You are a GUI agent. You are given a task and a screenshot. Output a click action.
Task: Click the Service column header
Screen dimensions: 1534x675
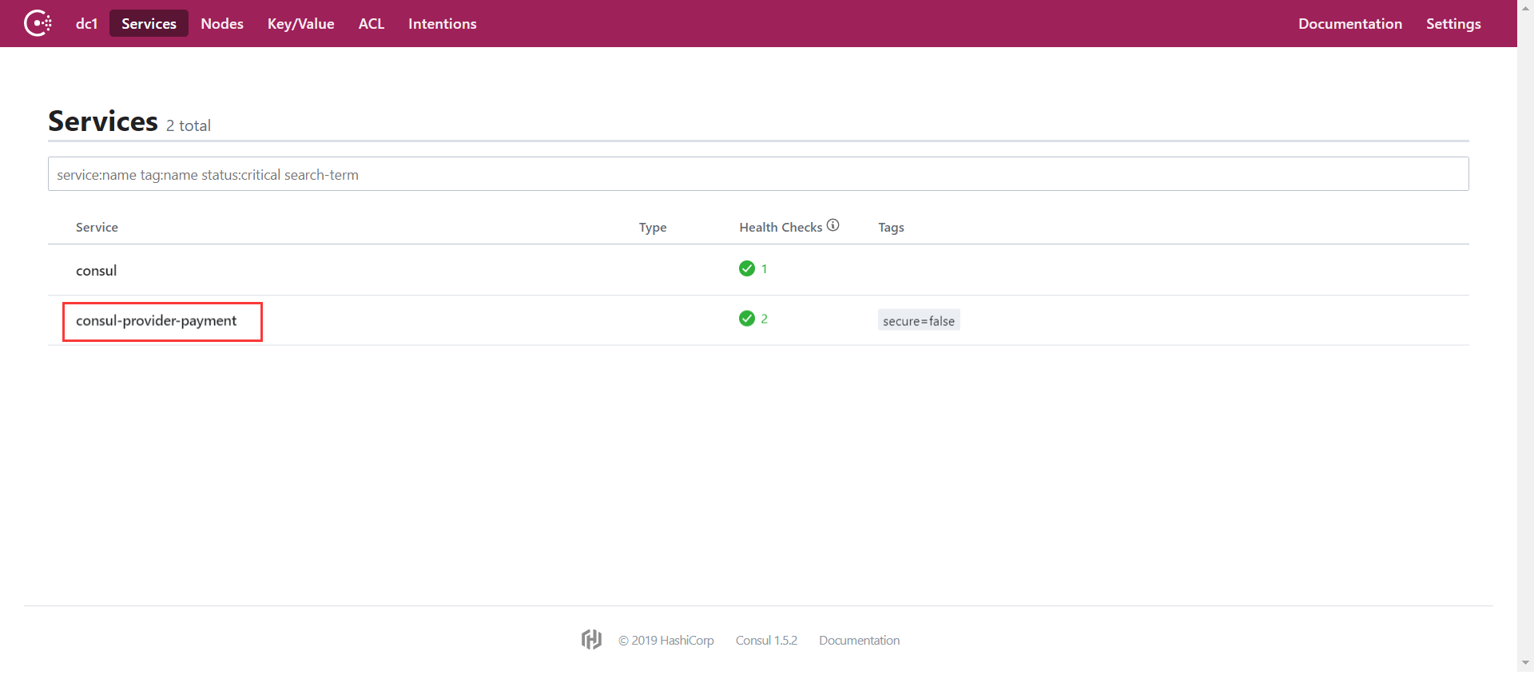[97, 228]
